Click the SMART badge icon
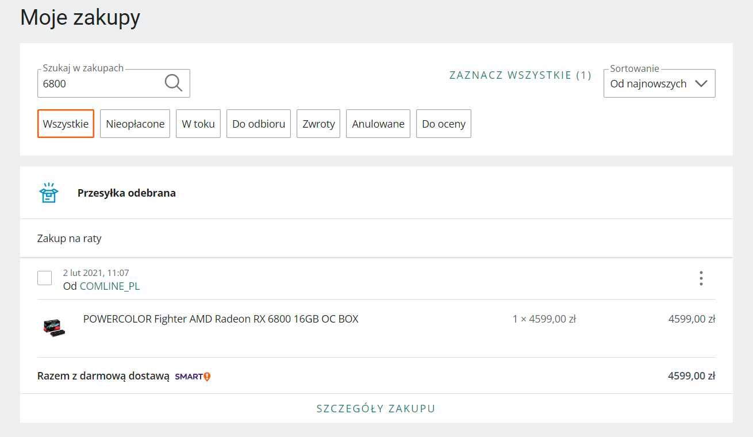This screenshot has height=437, width=753. coord(193,377)
